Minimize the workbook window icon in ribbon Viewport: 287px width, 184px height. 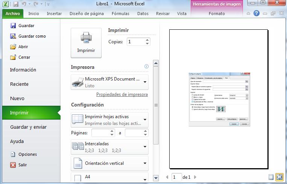(x=265, y=14)
